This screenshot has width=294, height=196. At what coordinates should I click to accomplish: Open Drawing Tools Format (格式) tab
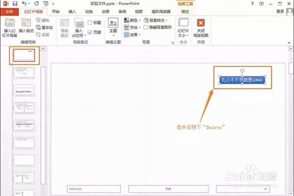tap(185, 12)
